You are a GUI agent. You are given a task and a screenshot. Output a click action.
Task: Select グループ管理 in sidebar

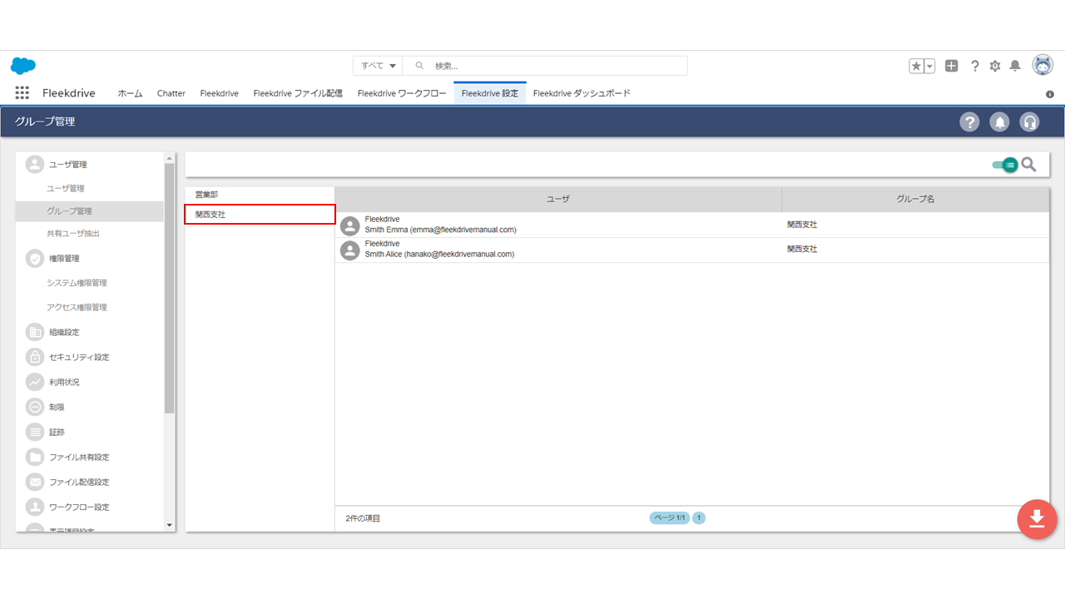pyautogui.click(x=90, y=211)
